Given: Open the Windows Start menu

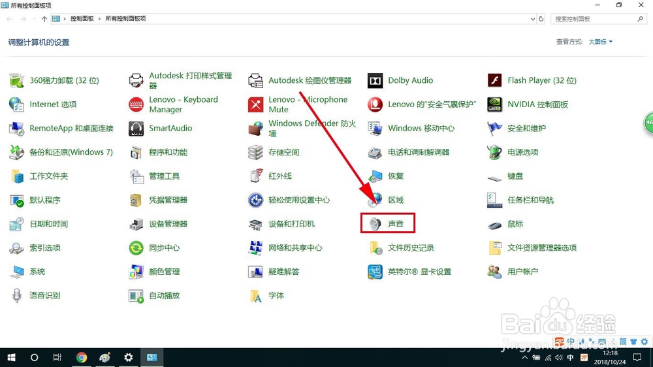Looking at the screenshot, I should pyautogui.click(x=11, y=357).
